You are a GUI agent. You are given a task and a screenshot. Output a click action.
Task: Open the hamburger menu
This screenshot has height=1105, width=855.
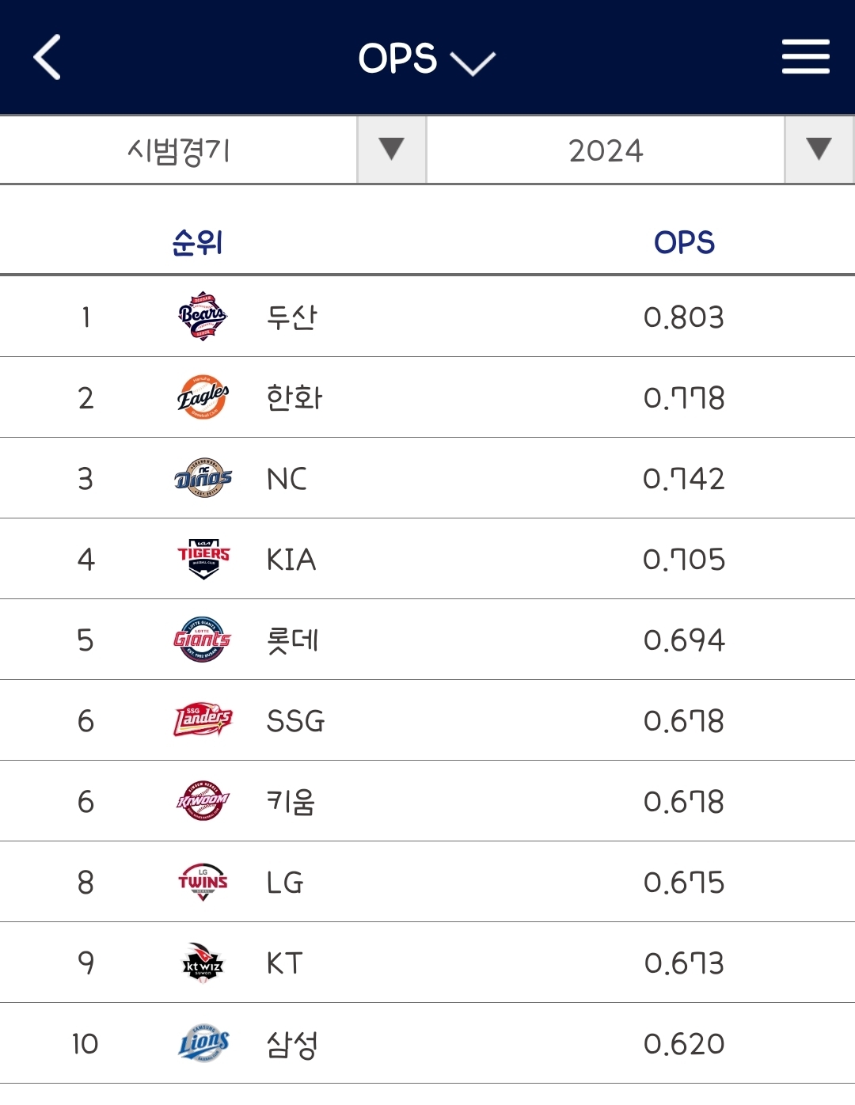pyautogui.click(x=805, y=57)
